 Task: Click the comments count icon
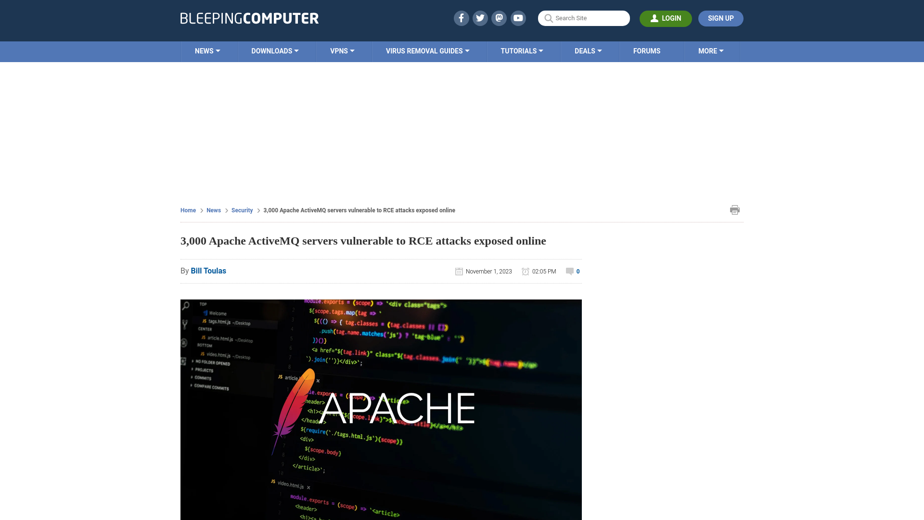tap(569, 271)
